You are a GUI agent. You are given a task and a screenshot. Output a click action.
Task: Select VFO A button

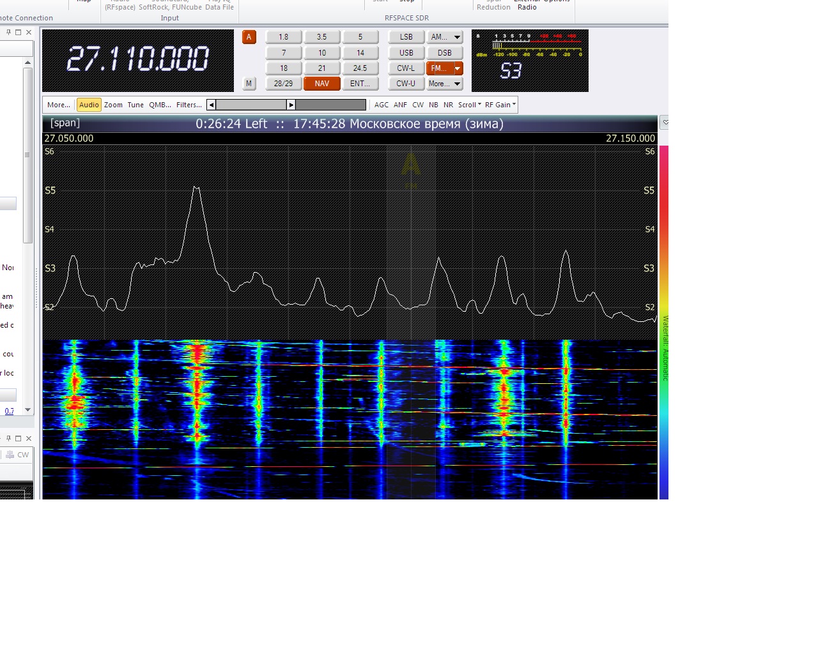point(249,37)
